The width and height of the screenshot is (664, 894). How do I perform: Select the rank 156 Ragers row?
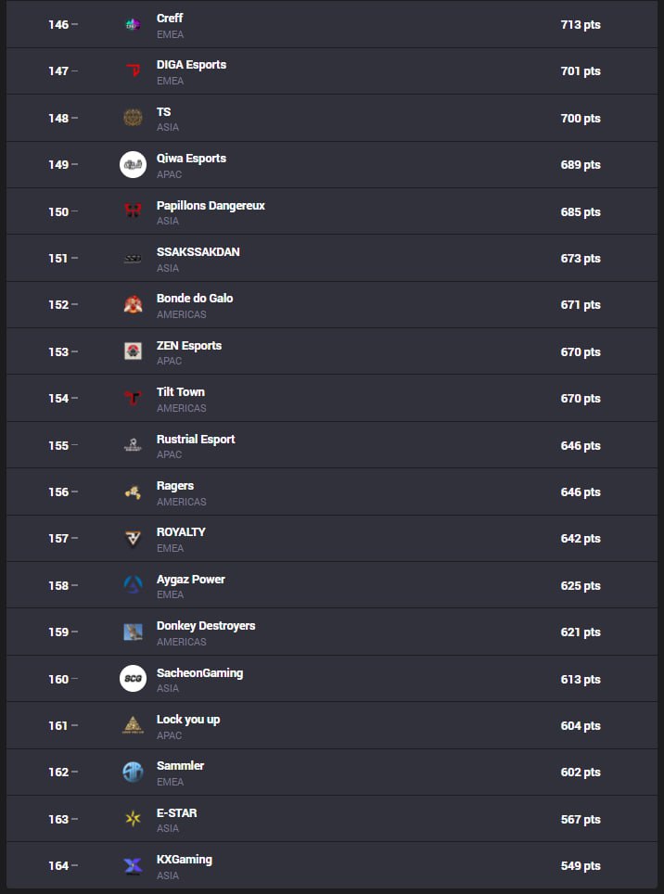332,492
